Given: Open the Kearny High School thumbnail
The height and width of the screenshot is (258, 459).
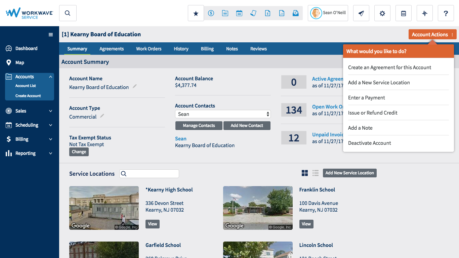Looking at the screenshot, I should coord(104,208).
